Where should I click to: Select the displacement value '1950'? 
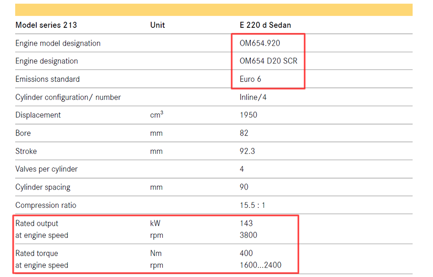248,115
